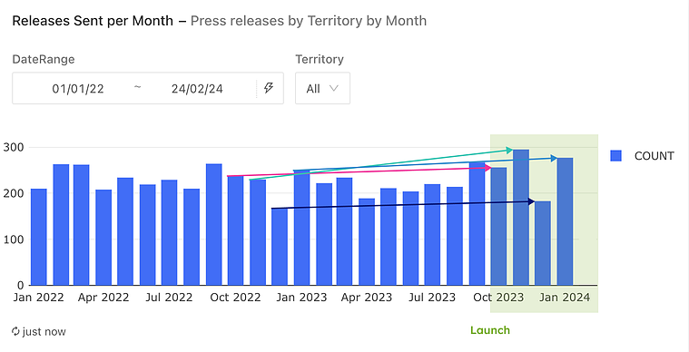Click the lightning bolt quick-range icon
Viewport: 689px width, 352px height.
tap(269, 88)
